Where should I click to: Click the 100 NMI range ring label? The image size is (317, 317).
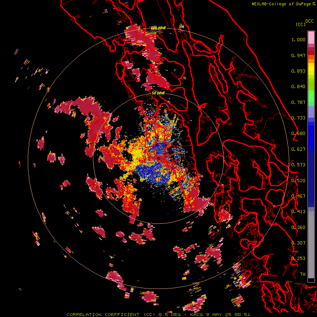pos(158,28)
